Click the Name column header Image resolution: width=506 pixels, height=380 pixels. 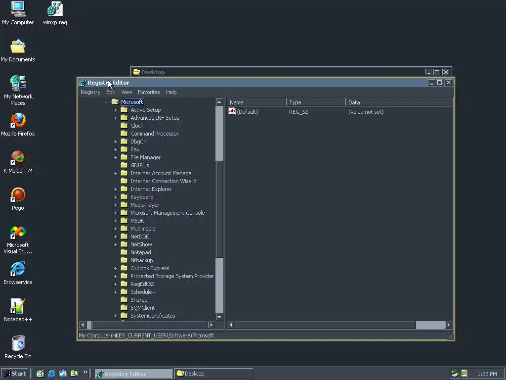(256, 102)
